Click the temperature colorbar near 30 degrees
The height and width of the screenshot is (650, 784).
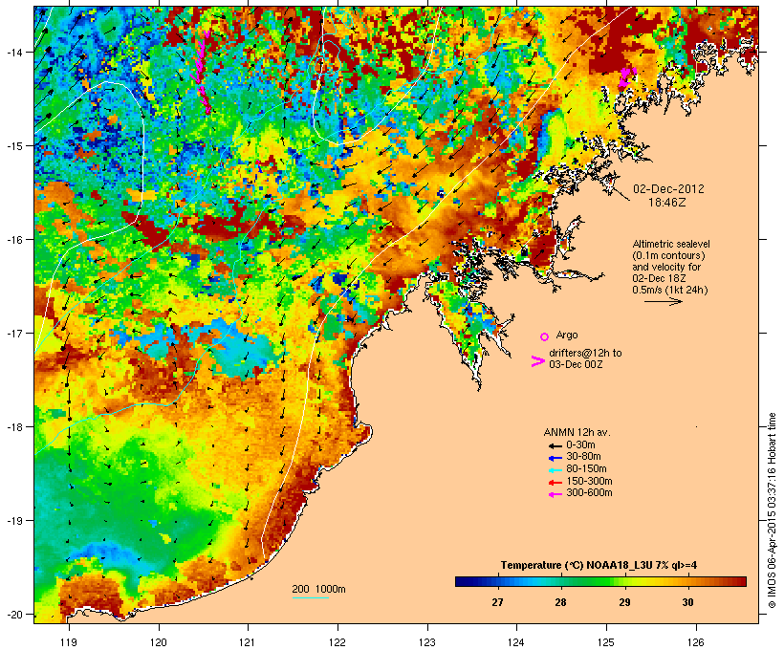pyautogui.click(x=688, y=581)
